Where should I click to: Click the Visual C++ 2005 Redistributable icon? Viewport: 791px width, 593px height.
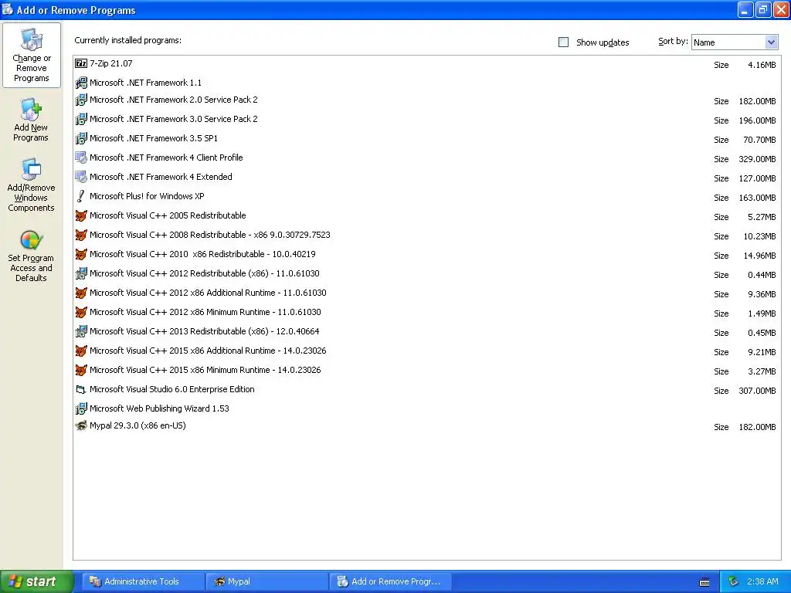(80, 216)
